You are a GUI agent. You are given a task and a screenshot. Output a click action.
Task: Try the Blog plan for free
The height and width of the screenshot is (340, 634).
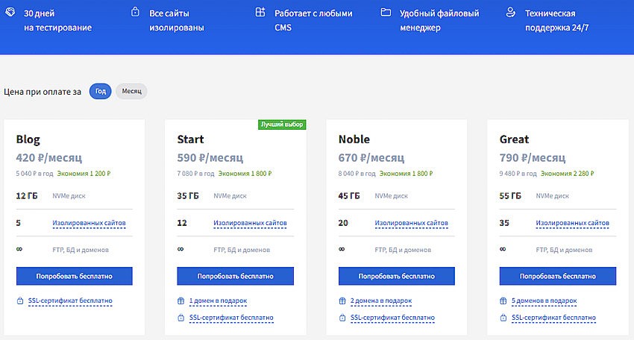75,276
